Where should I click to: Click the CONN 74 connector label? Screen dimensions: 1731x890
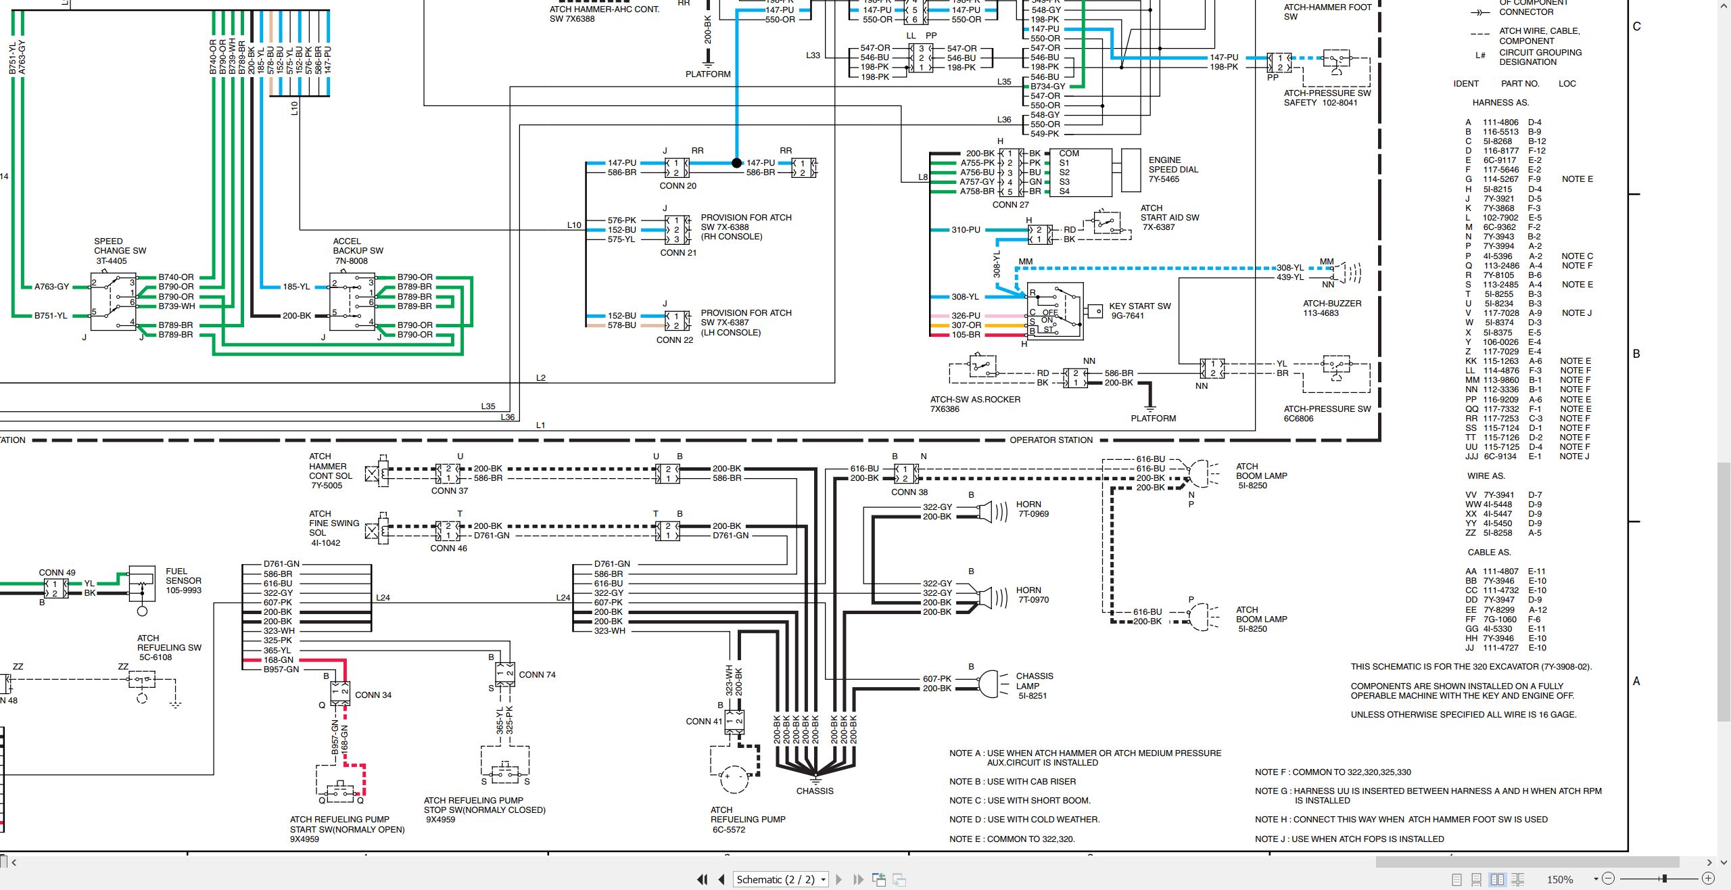click(537, 675)
